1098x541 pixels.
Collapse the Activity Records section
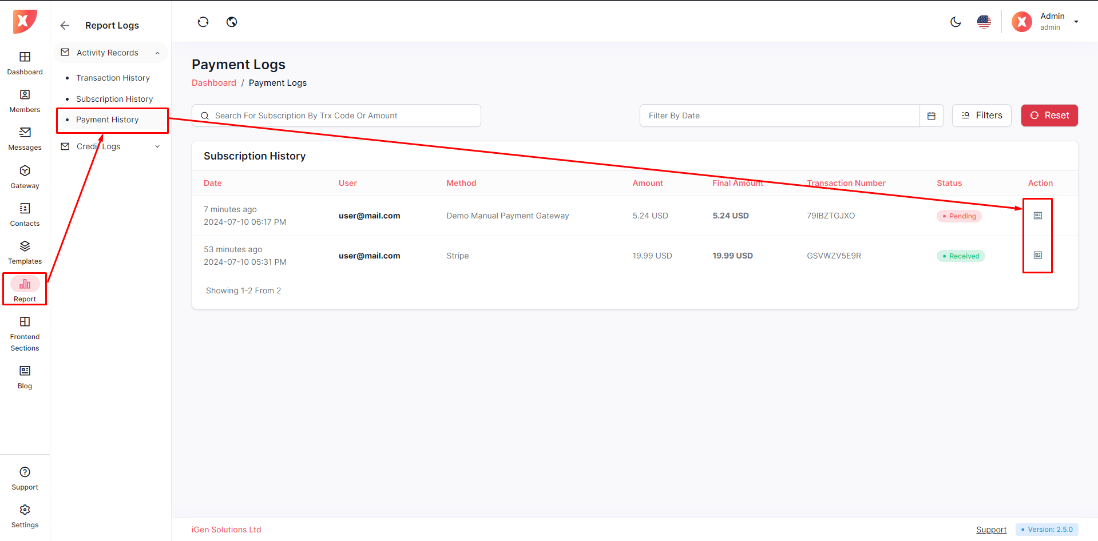[157, 53]
